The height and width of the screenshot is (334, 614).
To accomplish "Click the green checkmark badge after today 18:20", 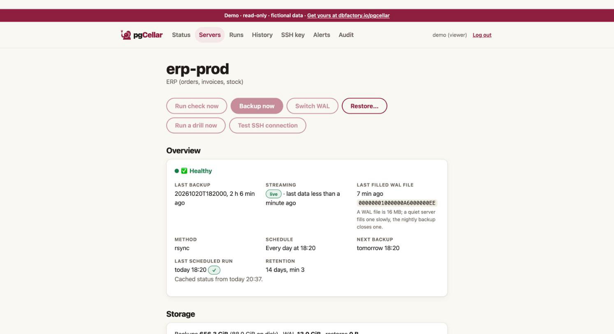I will pos(214,270).
